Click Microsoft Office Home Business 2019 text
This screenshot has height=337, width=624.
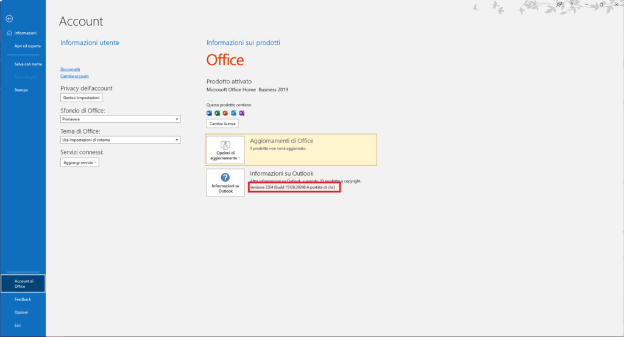tap(247, 90)
